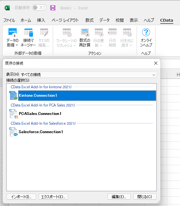The width and height of the screenshot is (180, 206).
Task: Click 数式の再計算 recalculate formulas icon
Action: [85, 32]
